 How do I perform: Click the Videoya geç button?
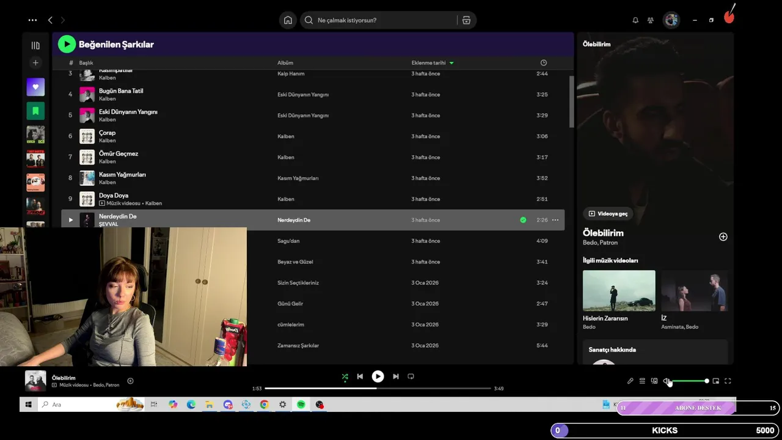click(x=608, y=213)
